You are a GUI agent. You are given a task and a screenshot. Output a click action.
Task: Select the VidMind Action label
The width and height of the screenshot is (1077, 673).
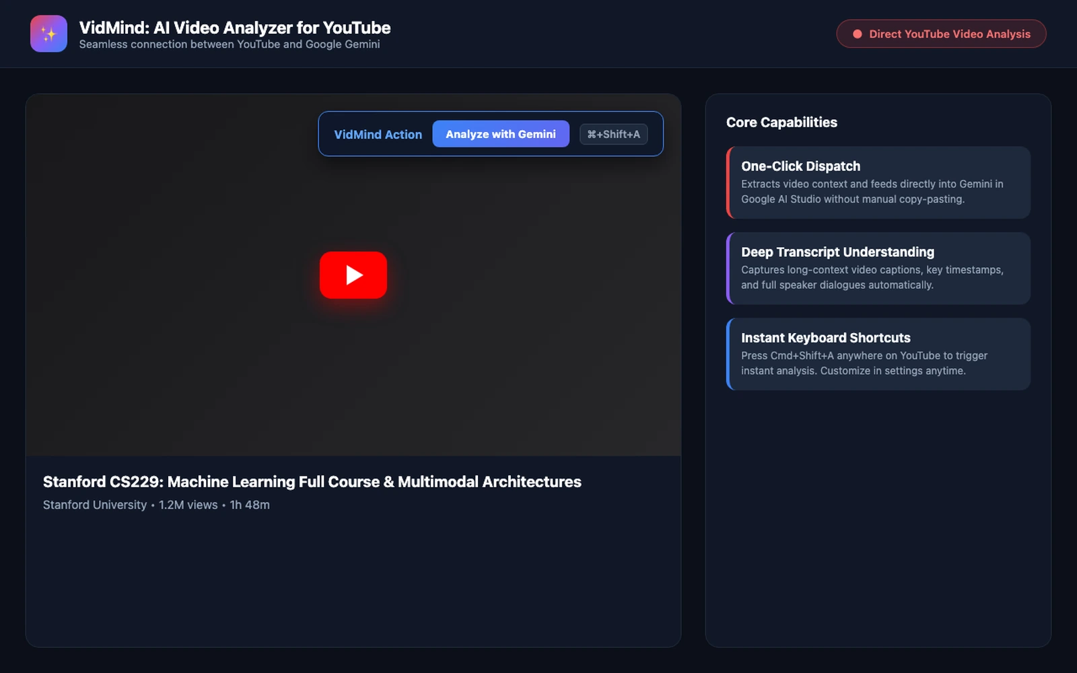pyautogui.click(x=378, y=135)
